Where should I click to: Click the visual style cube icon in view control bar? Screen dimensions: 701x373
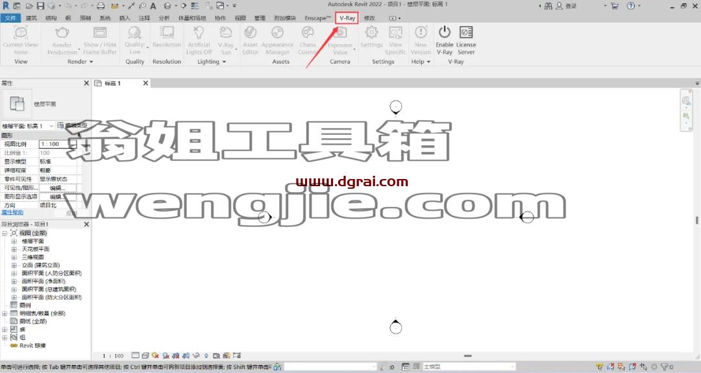pos(145,355)
